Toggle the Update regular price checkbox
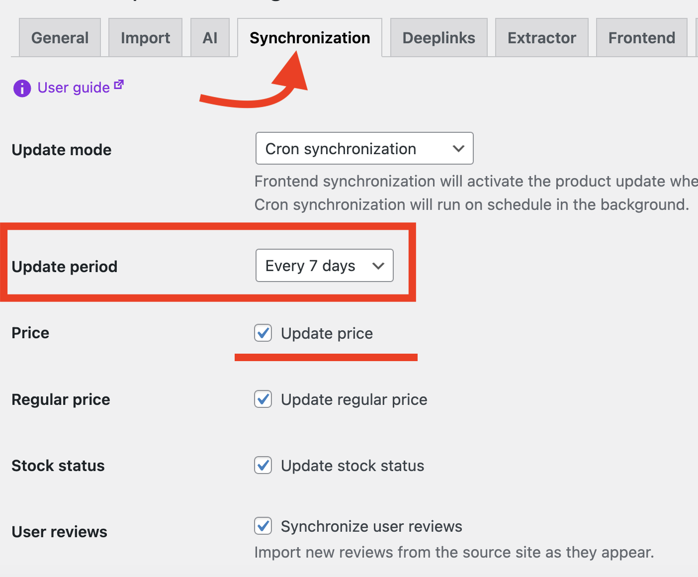 (263, 399)
